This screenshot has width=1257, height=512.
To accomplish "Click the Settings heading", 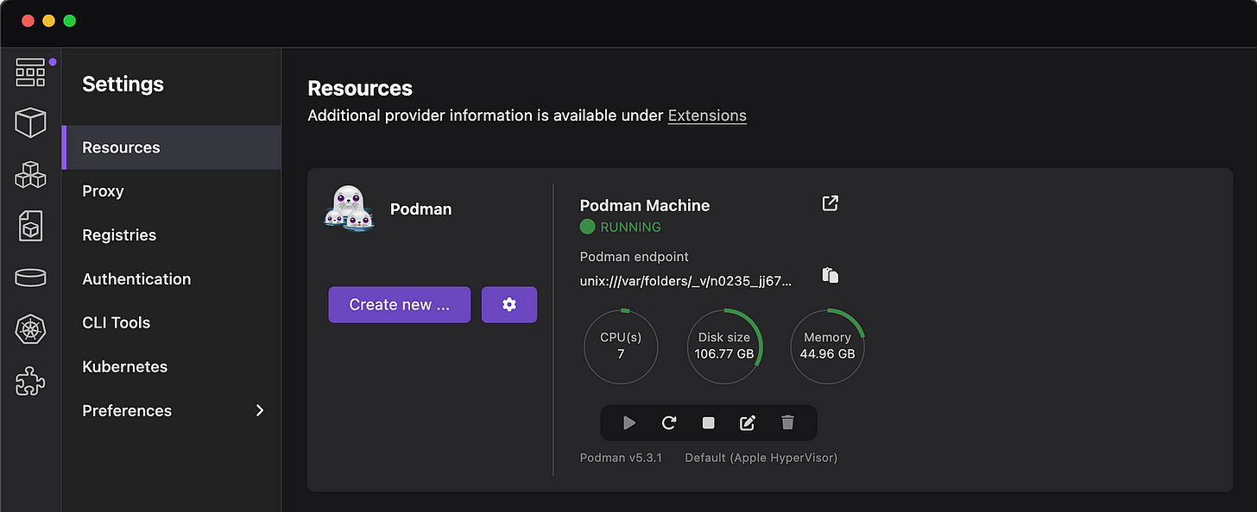I will (123, 84).
